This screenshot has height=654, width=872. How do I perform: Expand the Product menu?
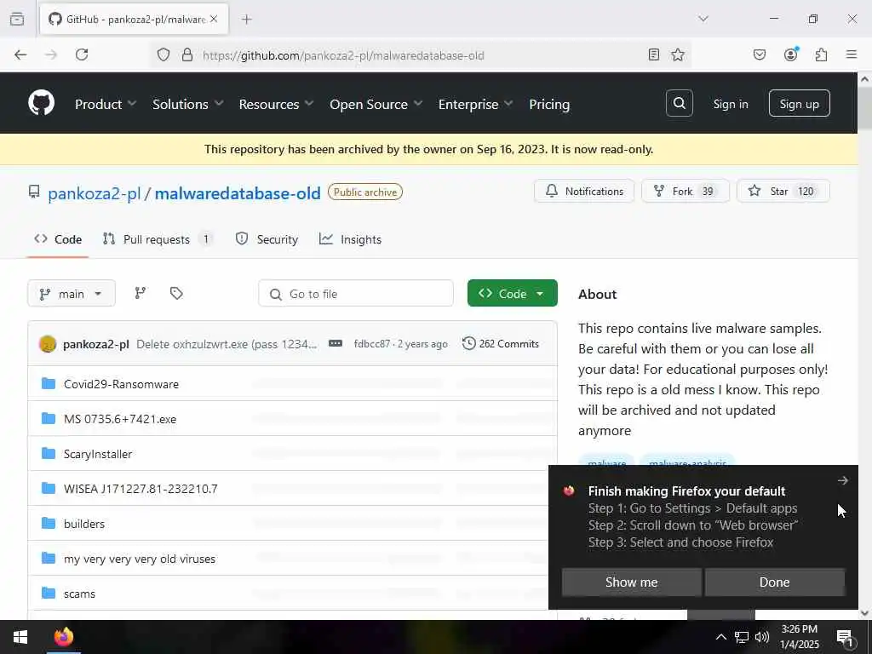(x=106, y=104)
